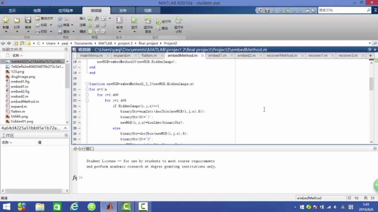Click the Breakpoints (断点) icon

[119, 20]
